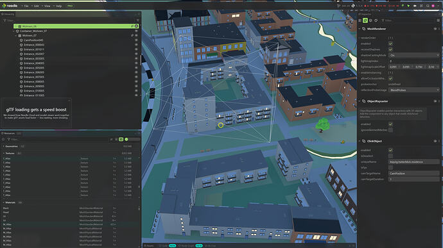Switch to the Assets tab at bottom

pyautogui.click(x=148, y=245)
